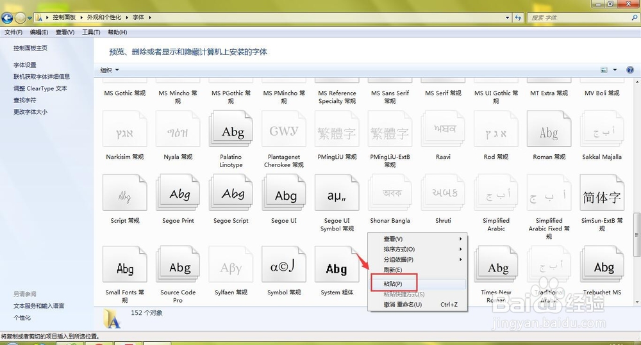641x345 pixels.
Task: Open 查找字符 link
Action: [24, 100]
